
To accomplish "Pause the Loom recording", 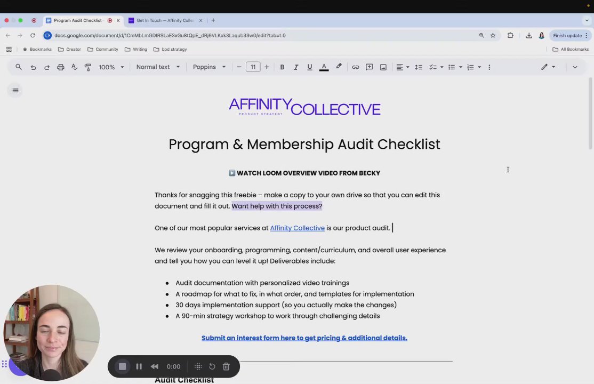I will tap(139, 366).
